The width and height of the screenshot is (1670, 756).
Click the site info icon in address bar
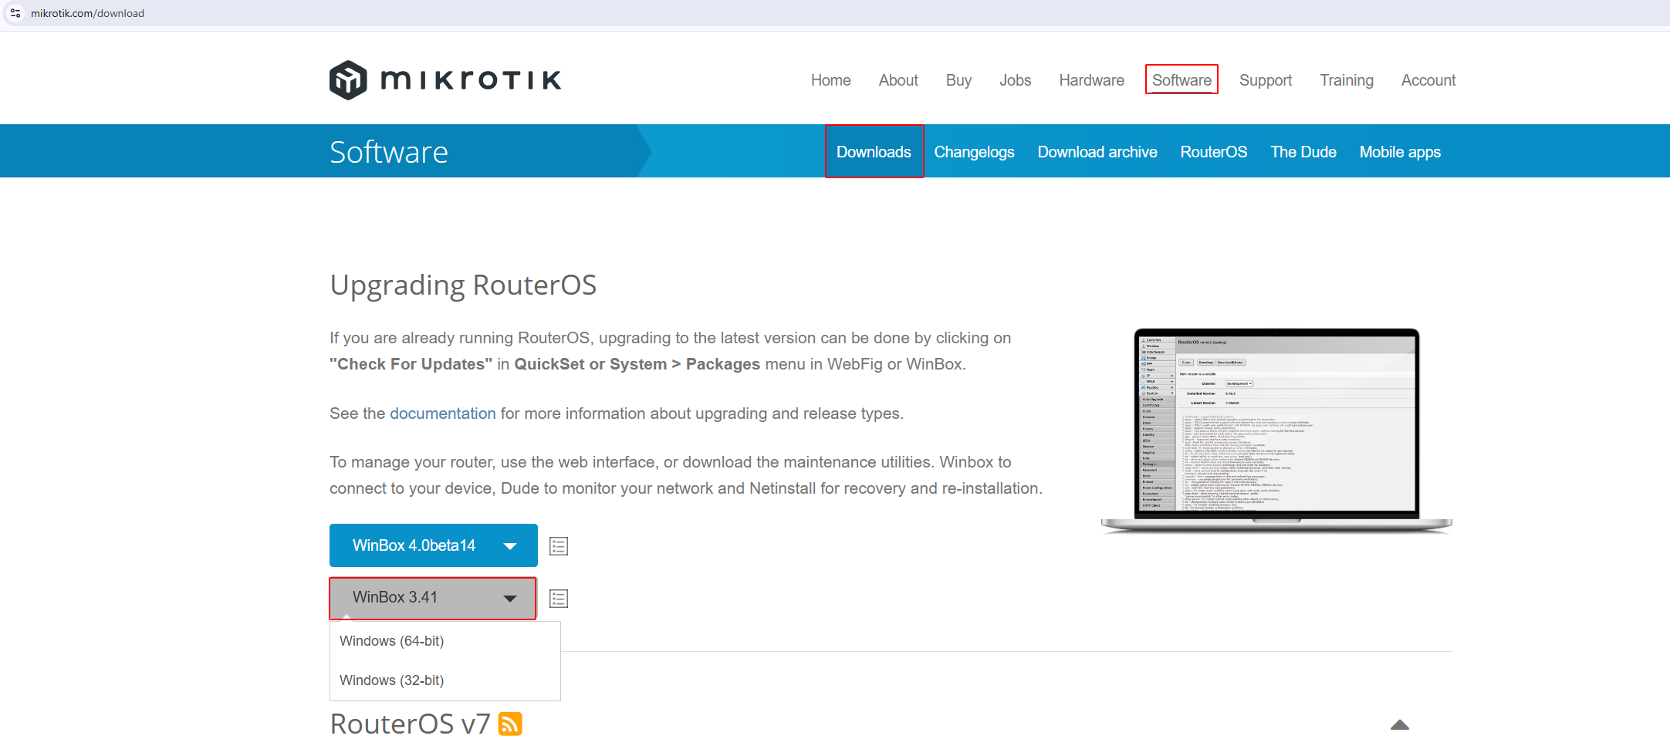15,13
